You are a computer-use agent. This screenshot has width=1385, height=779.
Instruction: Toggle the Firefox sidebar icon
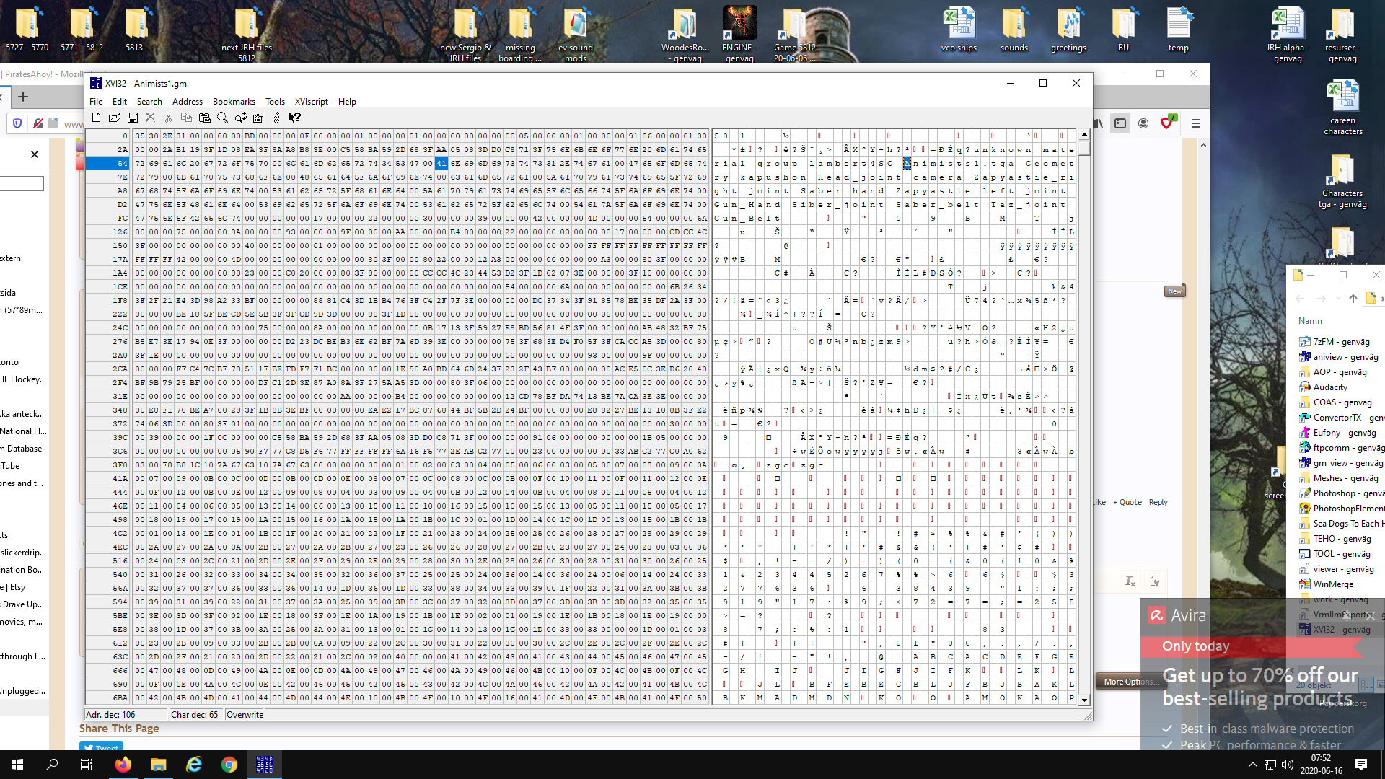(1120, 123)
